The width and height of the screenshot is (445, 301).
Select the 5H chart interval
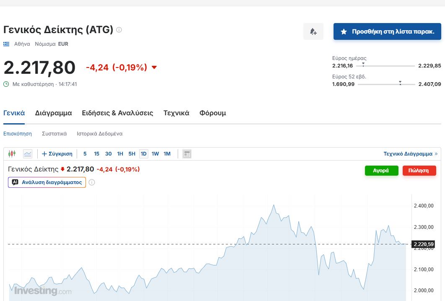tap(132, 154)
